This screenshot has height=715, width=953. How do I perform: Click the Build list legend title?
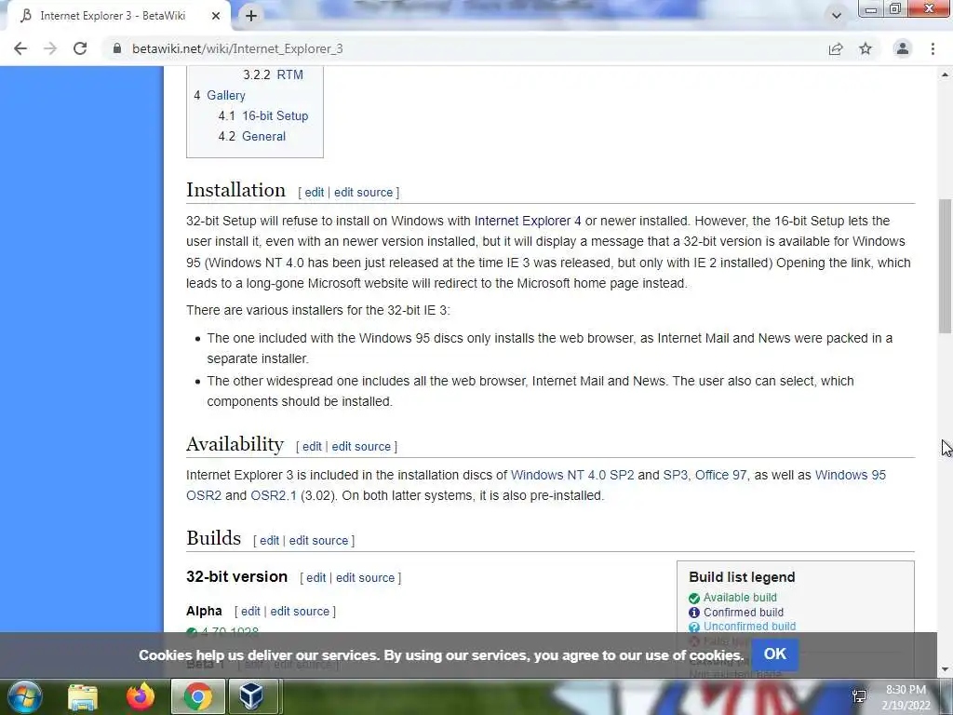(x=742, y=577)
